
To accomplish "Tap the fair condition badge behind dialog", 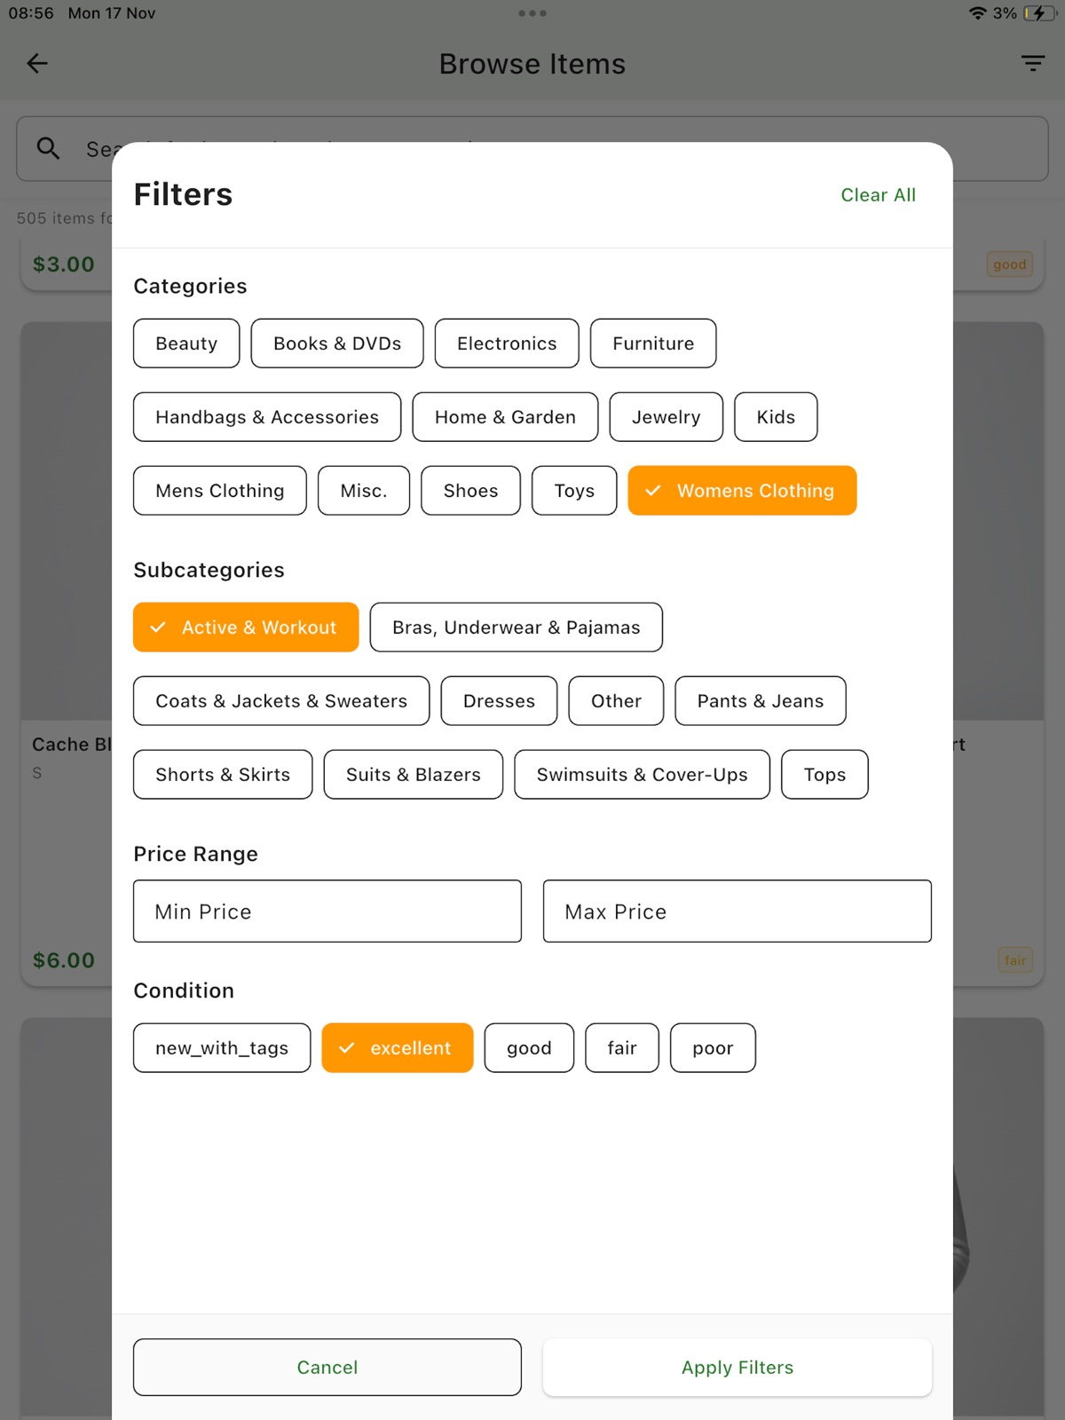I will [x=1015, y=960].
